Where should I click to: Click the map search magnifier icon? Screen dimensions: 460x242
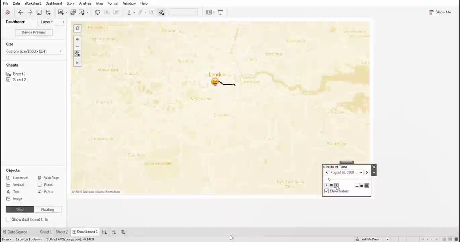pyautogui.click(x=77, y=28)
